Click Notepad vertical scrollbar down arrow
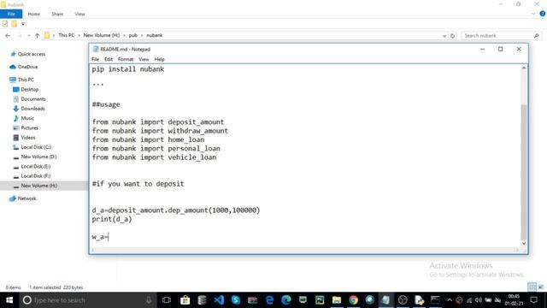The image size is (547, 308). click(x=524, y=243)
